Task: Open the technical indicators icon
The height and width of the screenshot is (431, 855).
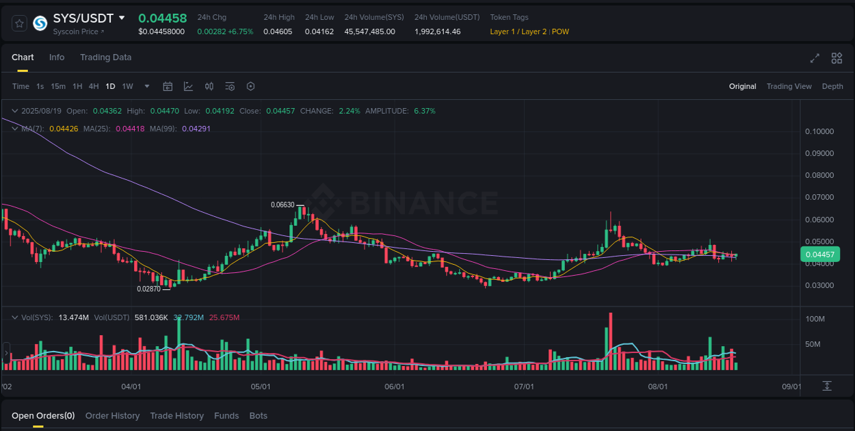Action: [230, 86]
